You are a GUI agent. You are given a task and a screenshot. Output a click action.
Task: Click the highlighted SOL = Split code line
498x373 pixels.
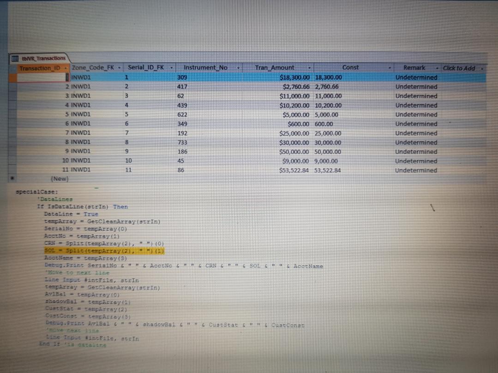point(104,251)
